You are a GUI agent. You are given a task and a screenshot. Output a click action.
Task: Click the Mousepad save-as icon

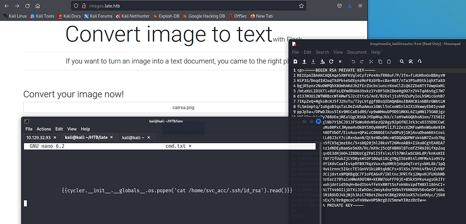[x=322, y=61]
